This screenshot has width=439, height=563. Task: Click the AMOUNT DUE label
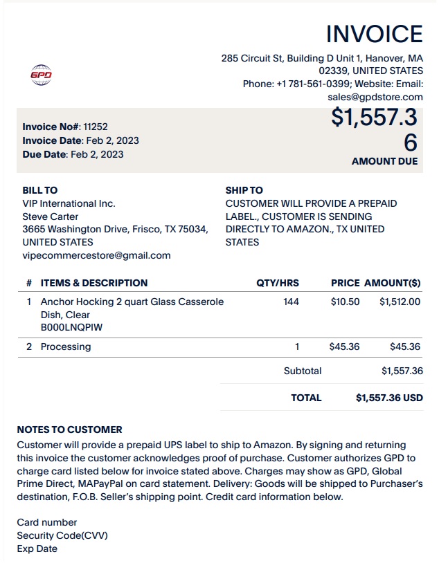coord(385,161)
